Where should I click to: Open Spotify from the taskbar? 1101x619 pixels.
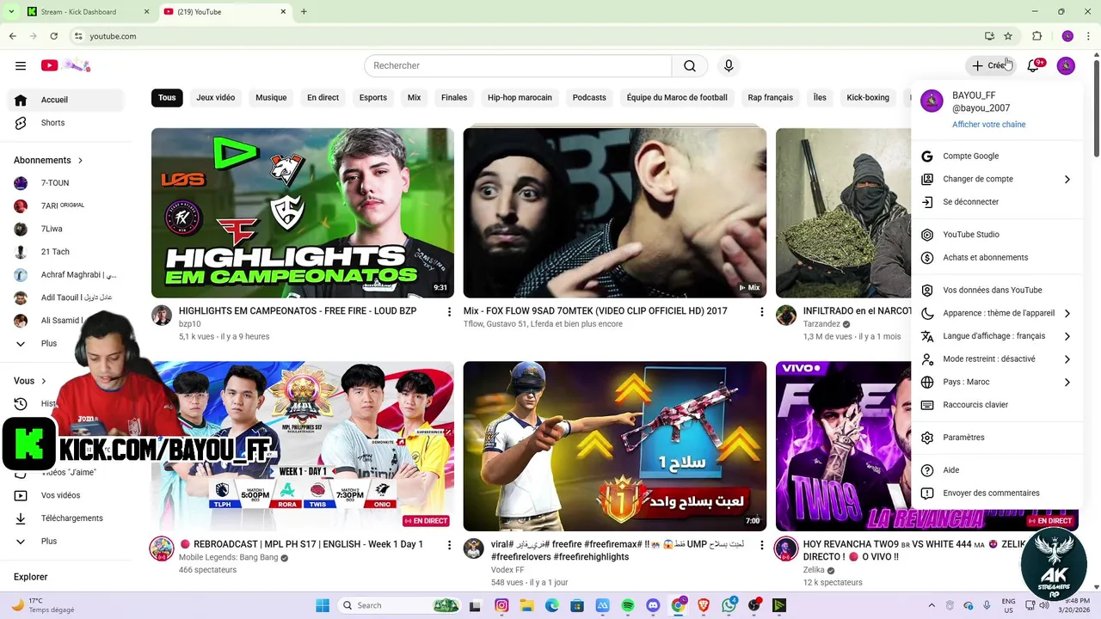(x=627, y=605)
